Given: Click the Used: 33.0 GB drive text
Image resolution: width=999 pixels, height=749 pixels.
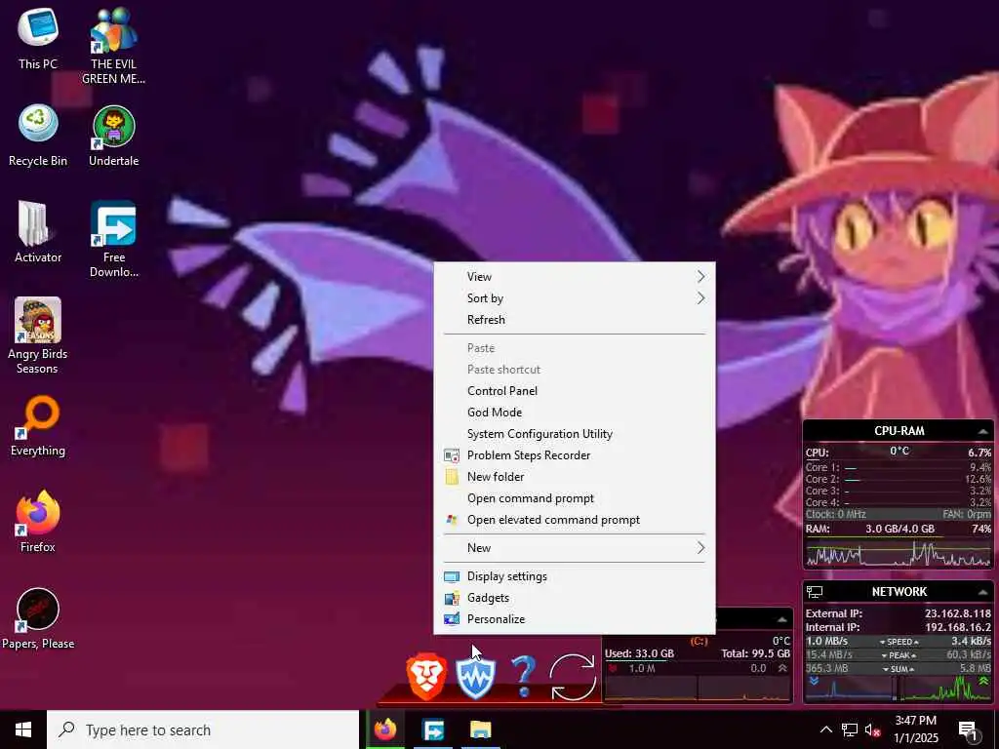Looking at the screenshot, I should click(x=639, y=653).
